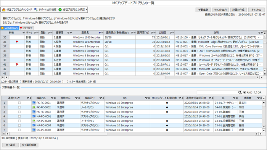Screen dimensions: 267x150
Task: Click the computer icon for FK-PC-0001
Action: click(x=34, y=103)
